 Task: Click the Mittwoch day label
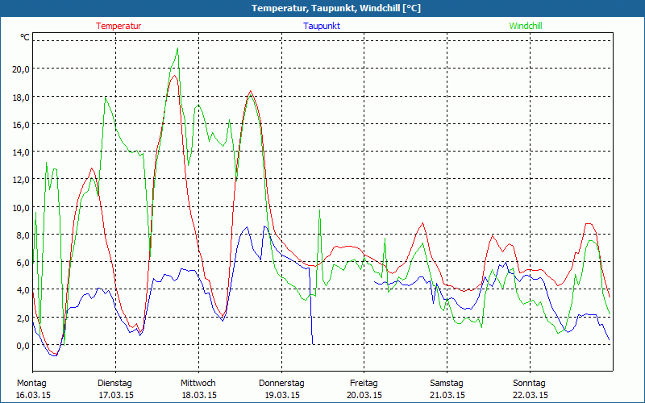tap(198, 383)
